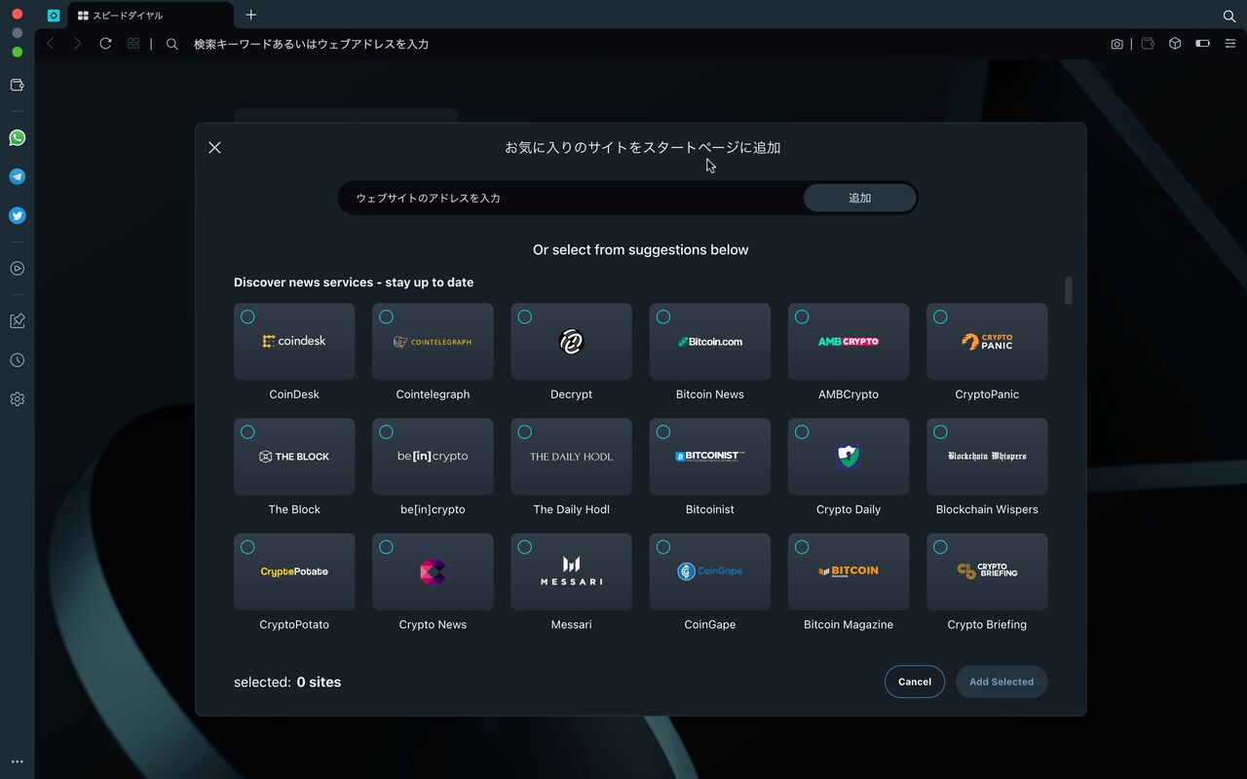
Task: Click the 追加 button
Action: pyautogui.click(x=859, y=198)
